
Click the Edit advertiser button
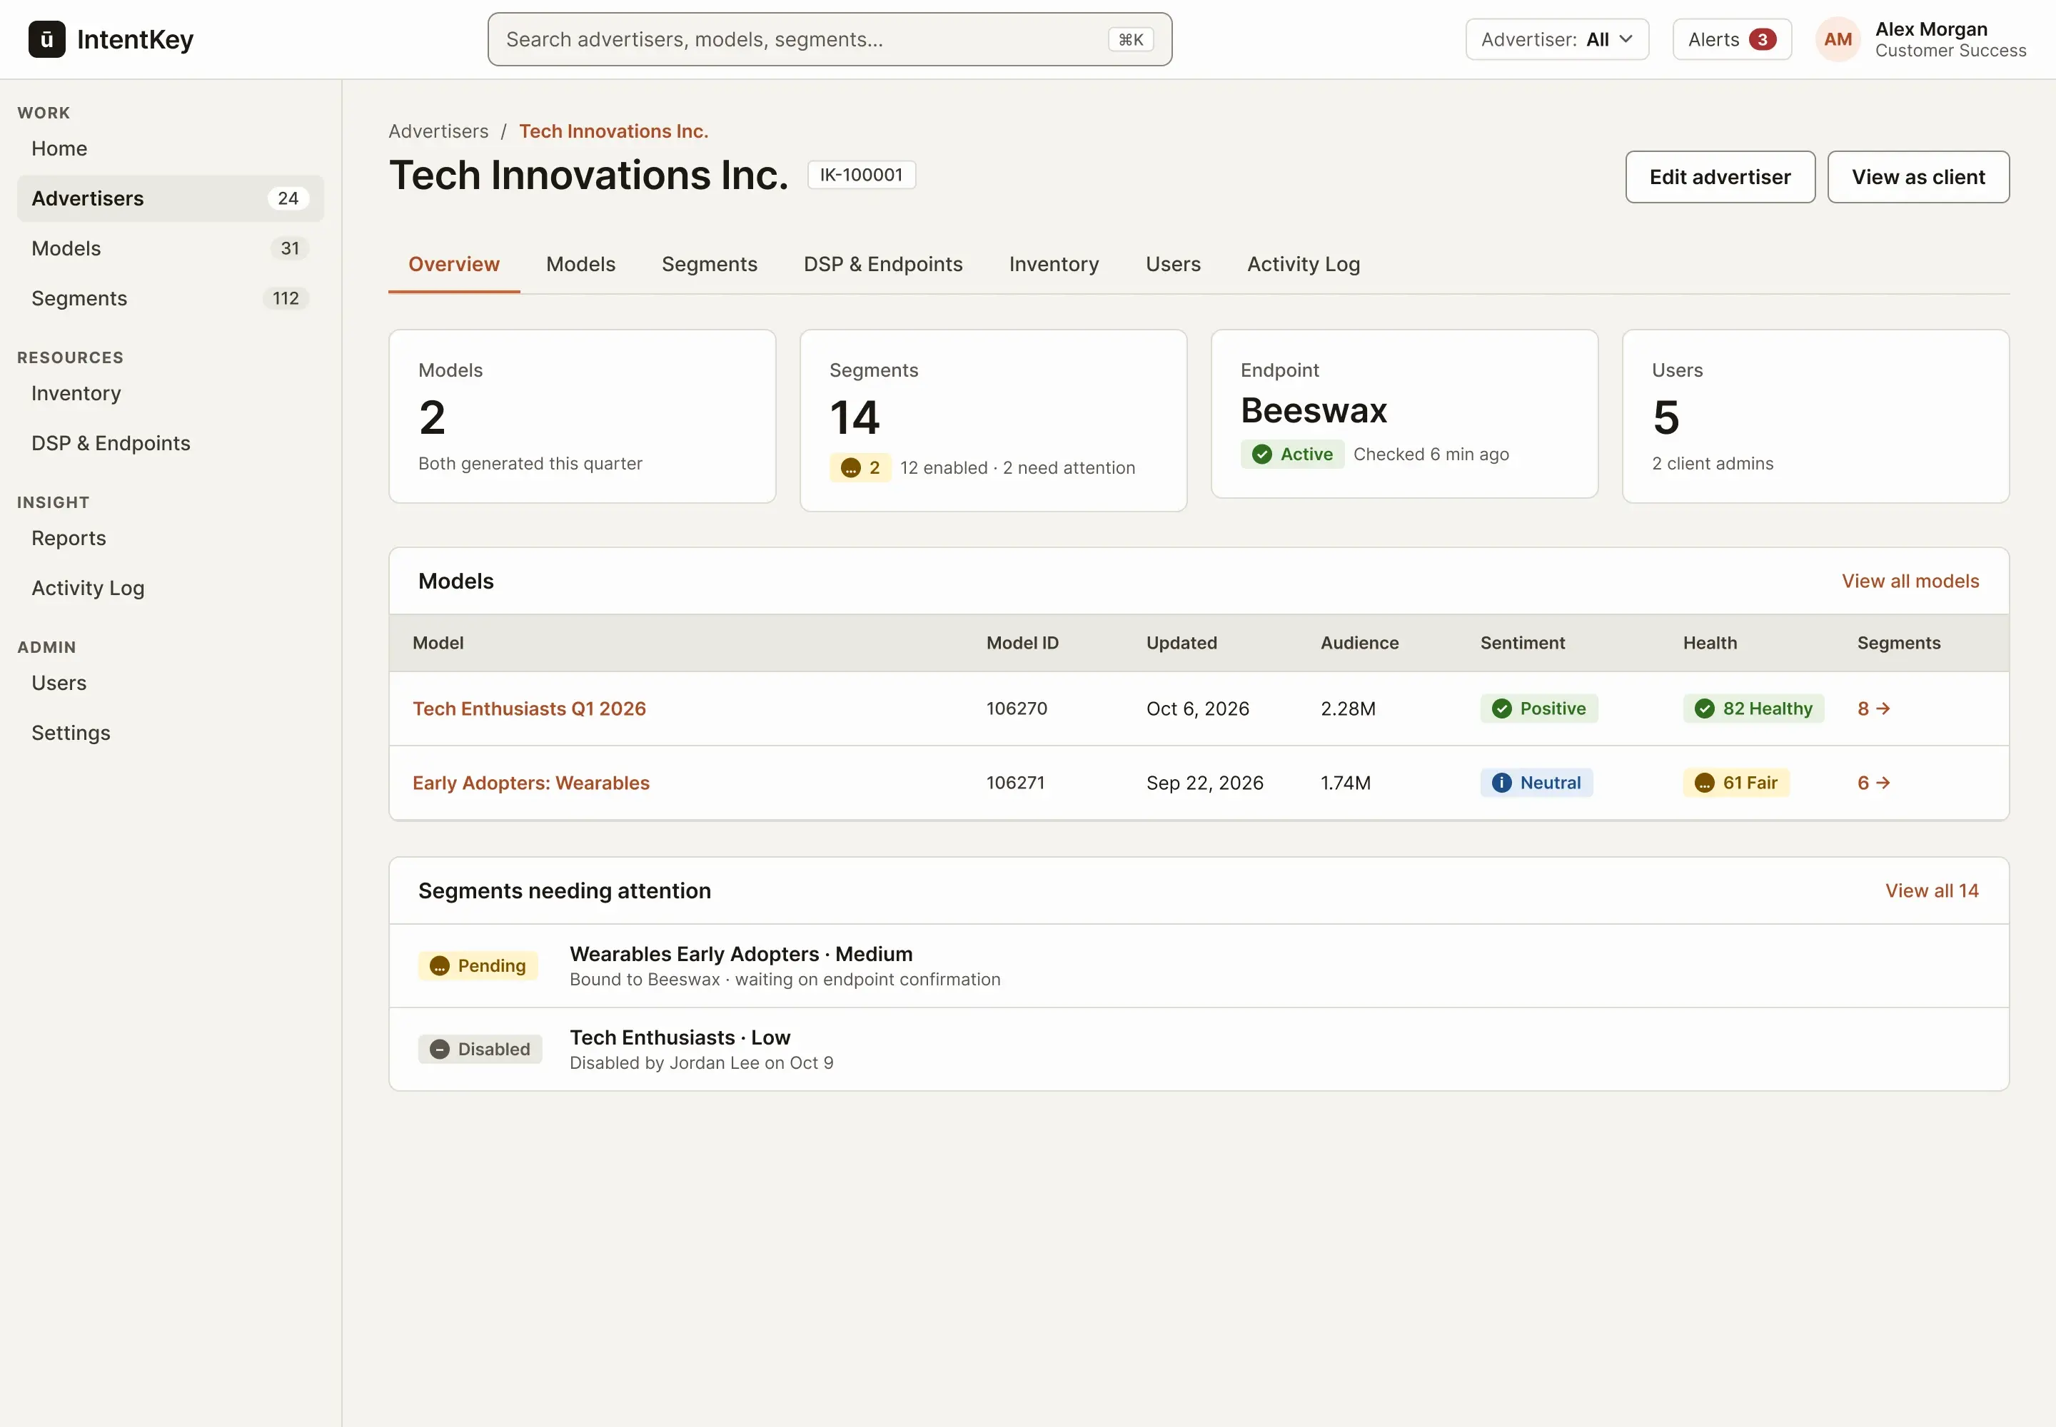tap(1720, 177)
